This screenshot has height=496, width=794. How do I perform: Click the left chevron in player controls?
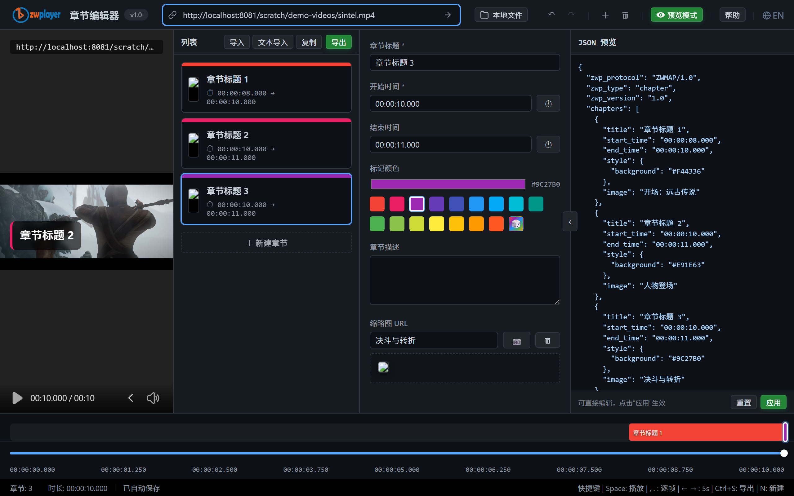[131, 398]
